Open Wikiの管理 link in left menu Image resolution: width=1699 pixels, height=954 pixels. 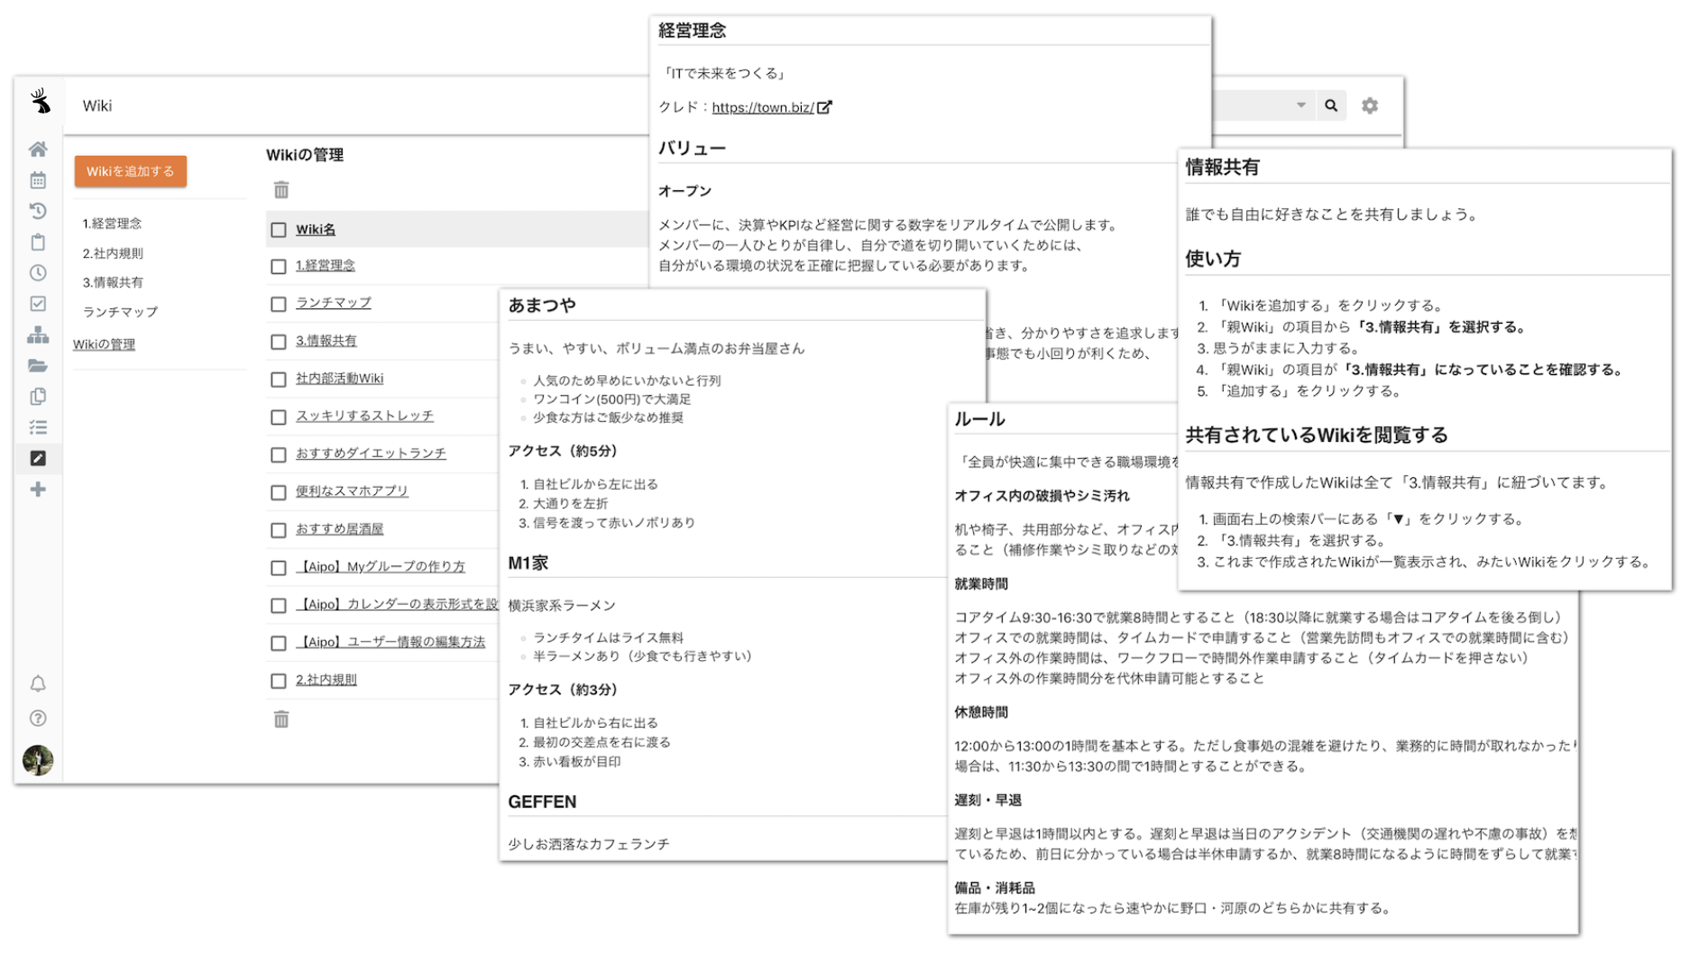(104, 344)
